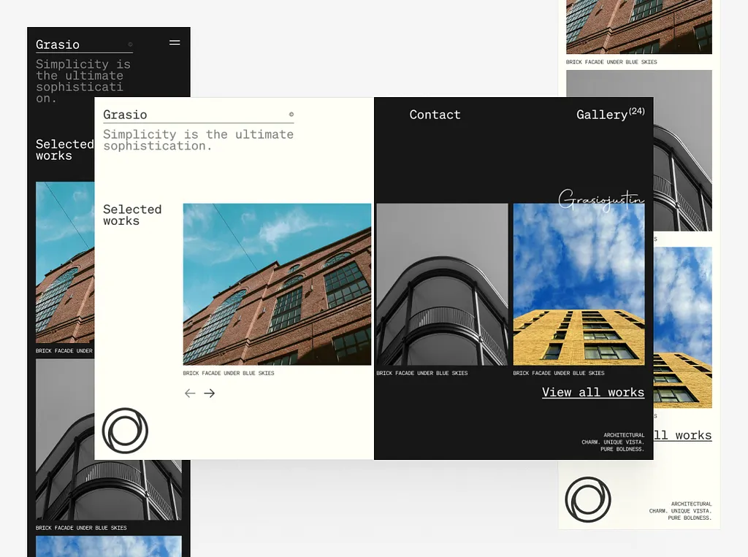Screen dimensions: 748x557
Task: Click the "View all works" link in desktop layout
Action: [x=592, y=393]
